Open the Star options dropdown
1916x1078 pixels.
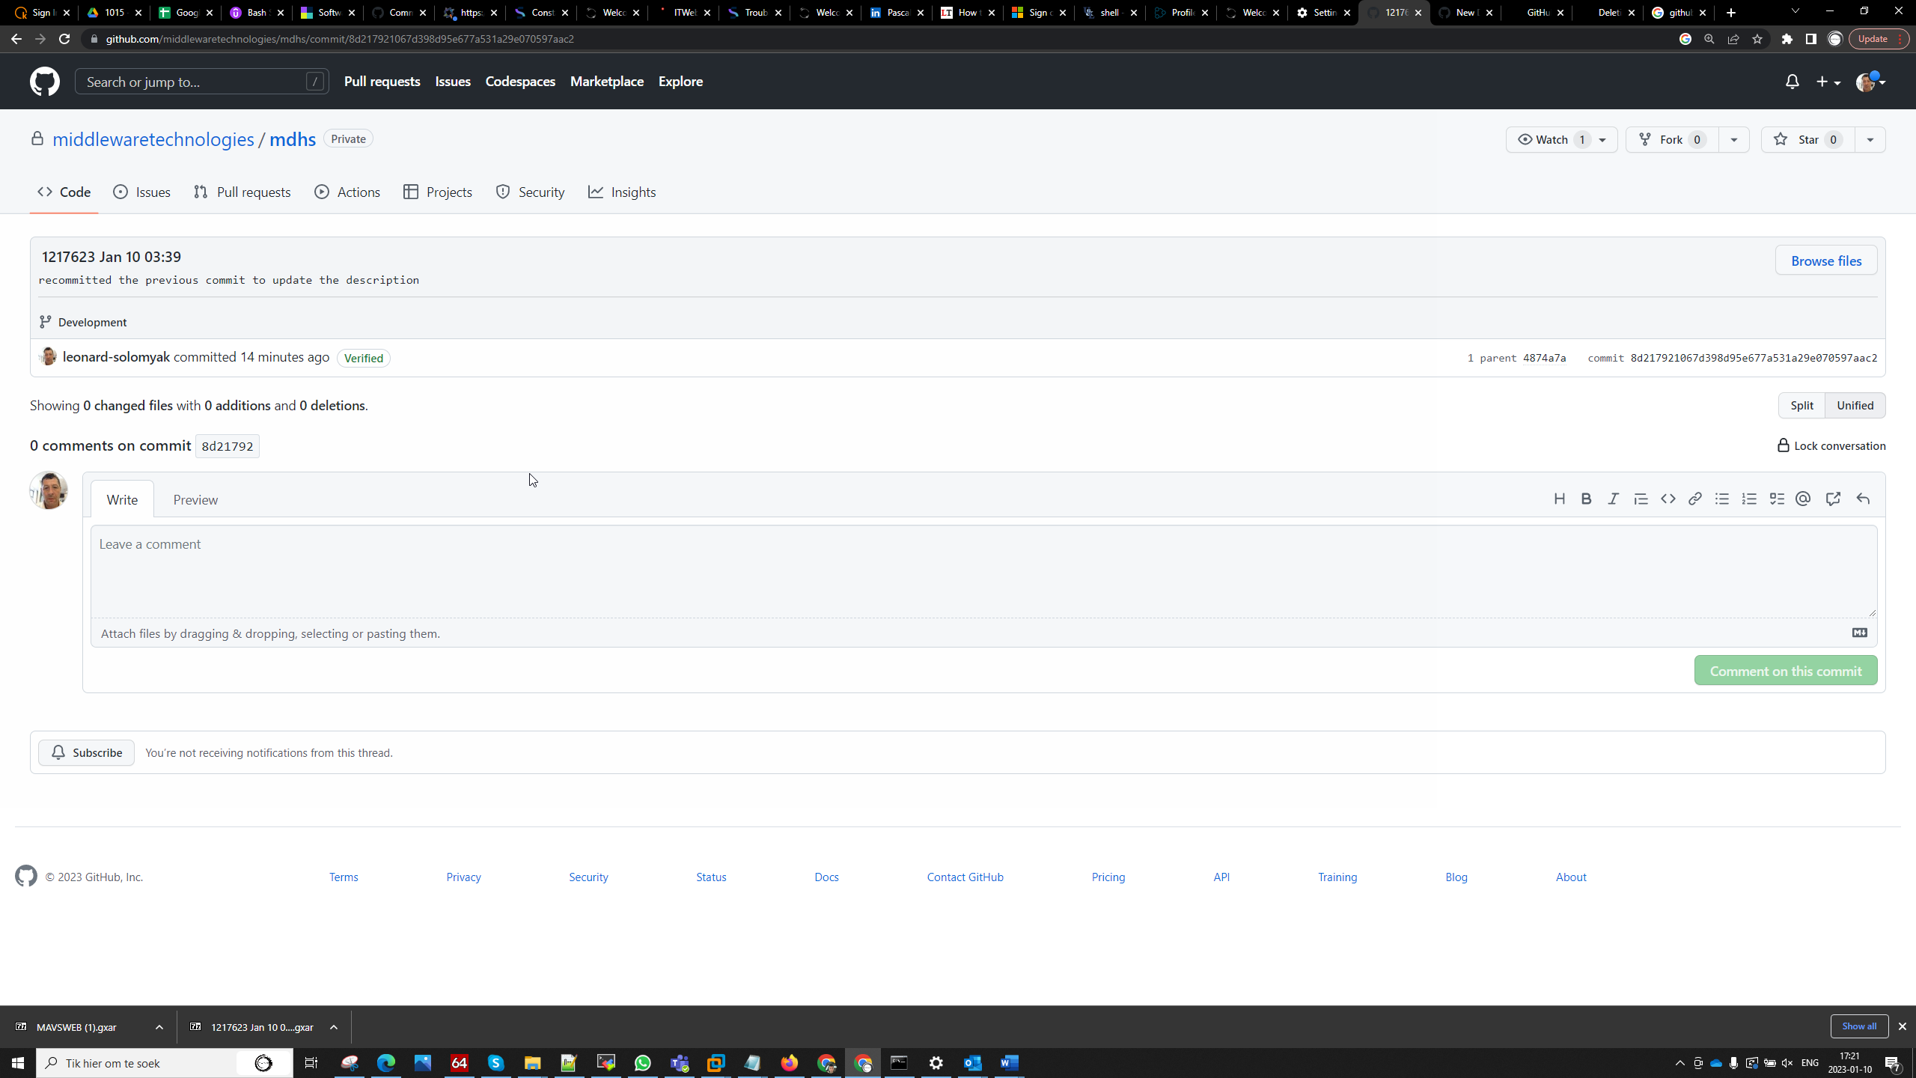tap(1870, 139)
